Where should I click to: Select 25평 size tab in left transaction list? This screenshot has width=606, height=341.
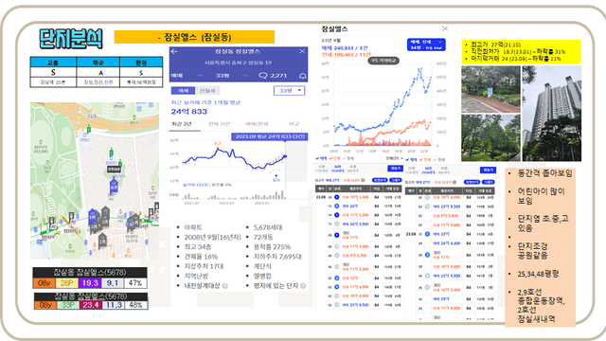click(x=321, y=169)
